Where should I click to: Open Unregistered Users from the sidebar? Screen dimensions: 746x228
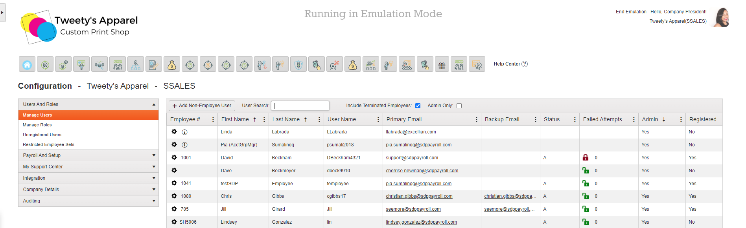(x=42, y=135)
